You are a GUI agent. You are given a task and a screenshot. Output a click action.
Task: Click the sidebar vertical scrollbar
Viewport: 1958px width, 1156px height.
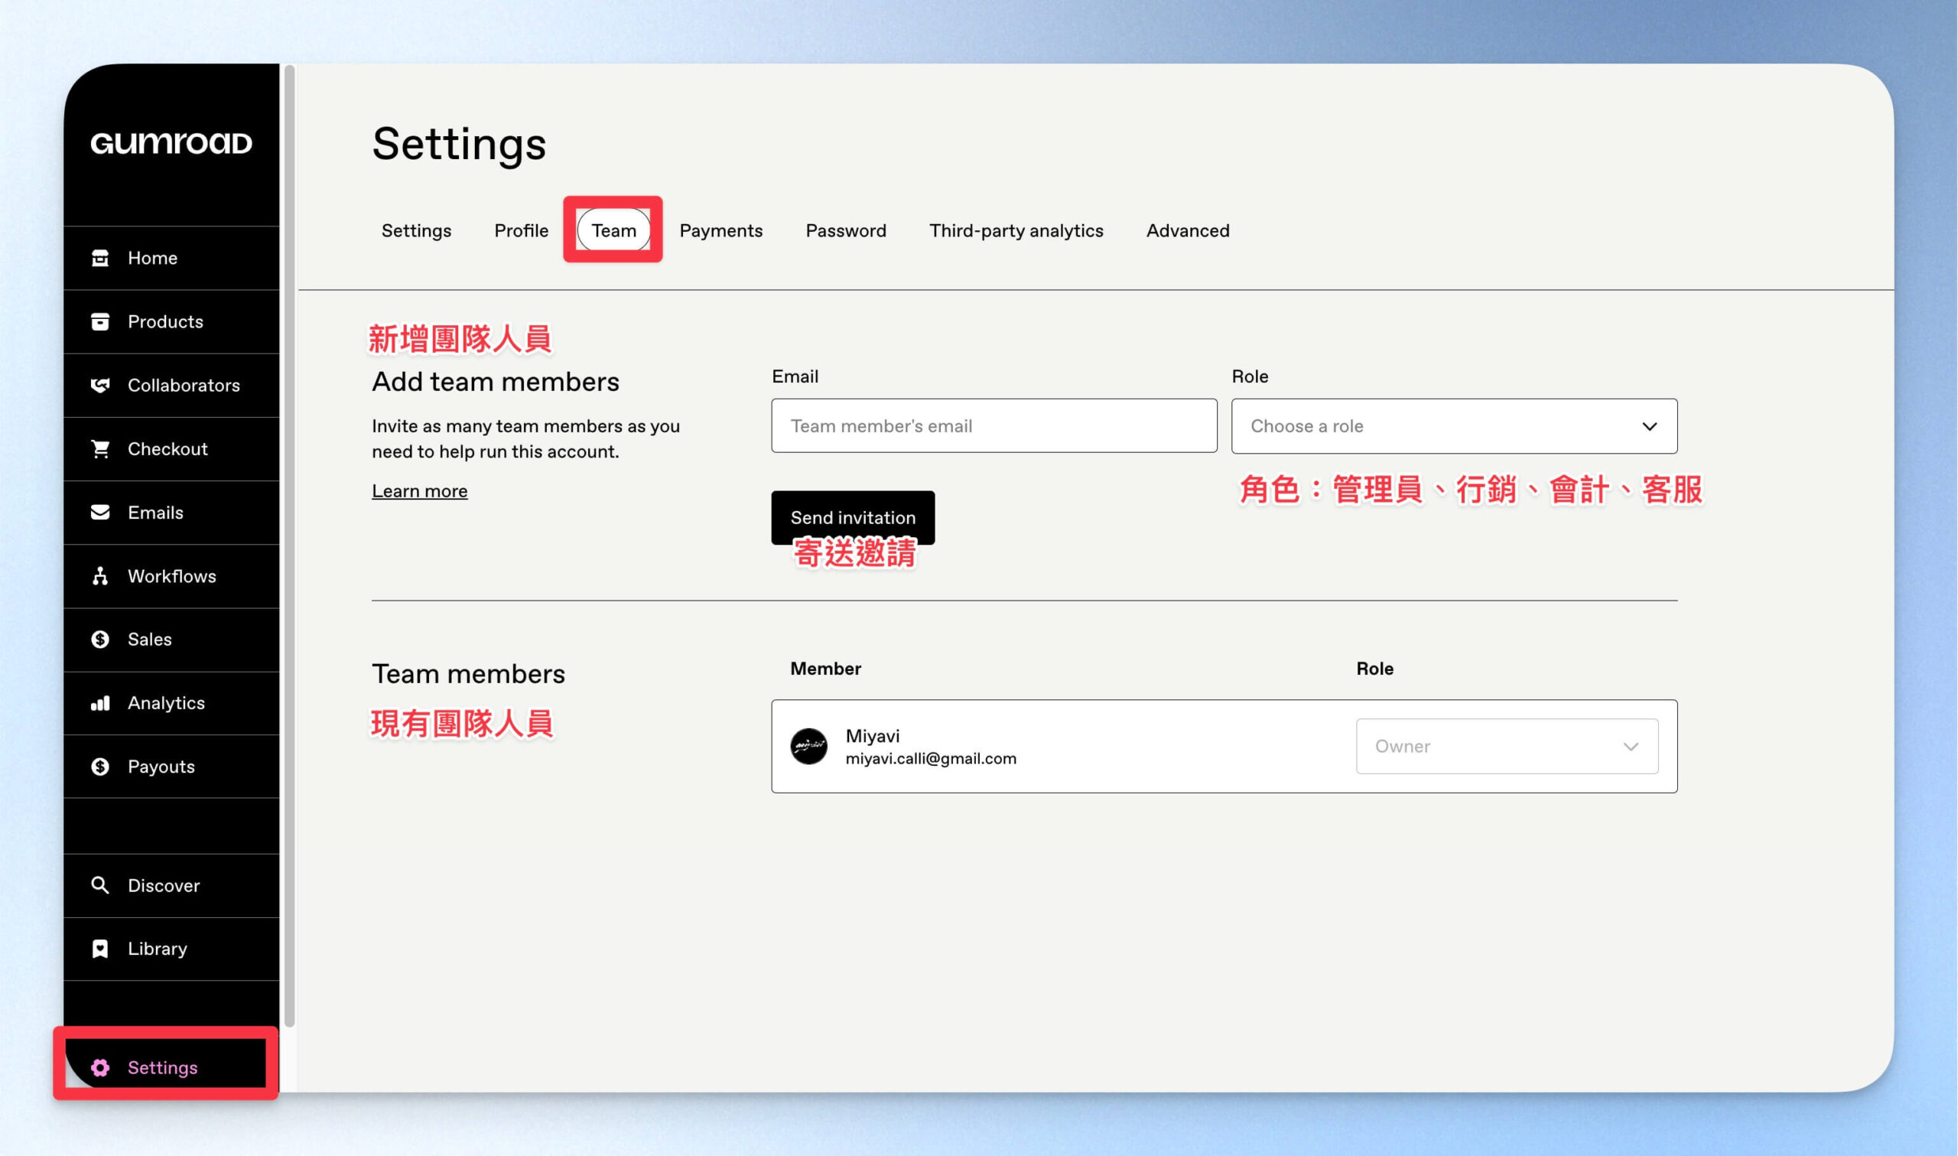(x=290, y=546)
